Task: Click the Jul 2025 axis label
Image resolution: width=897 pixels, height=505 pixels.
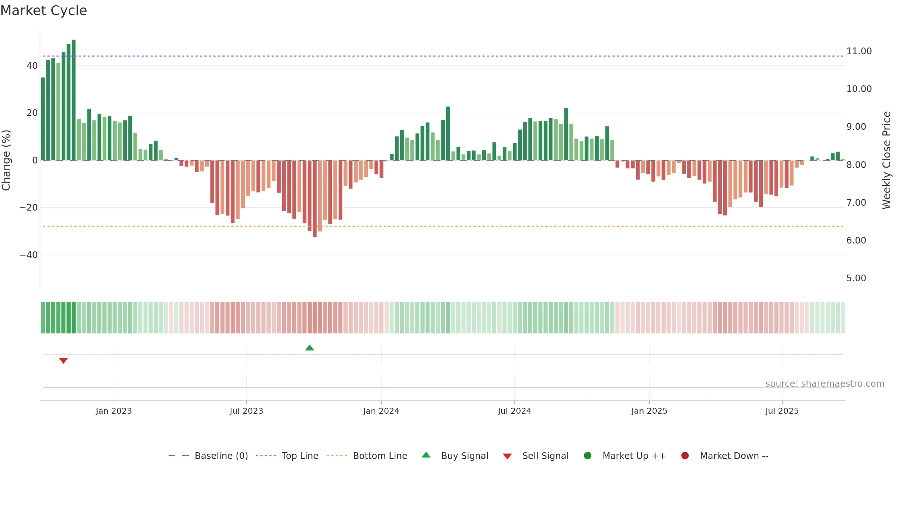Action: click(782, 411)
